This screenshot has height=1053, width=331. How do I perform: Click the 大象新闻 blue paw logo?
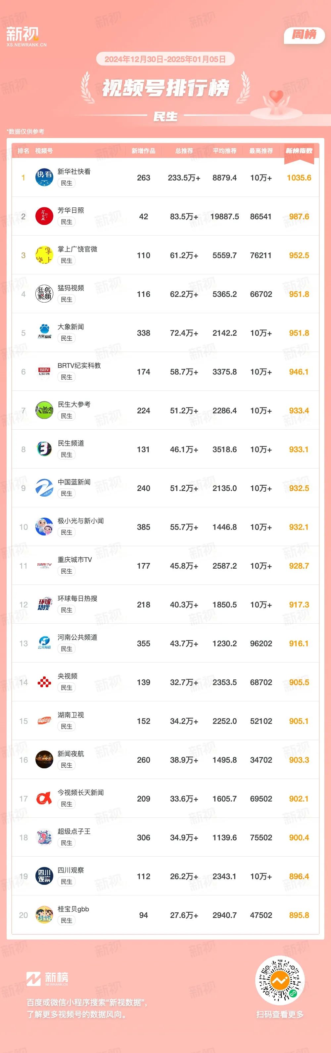pyautogui.click(x=44, y=333)
